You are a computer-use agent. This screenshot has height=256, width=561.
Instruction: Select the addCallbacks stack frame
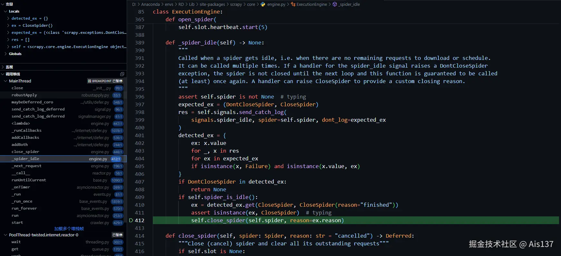[63, 137]
